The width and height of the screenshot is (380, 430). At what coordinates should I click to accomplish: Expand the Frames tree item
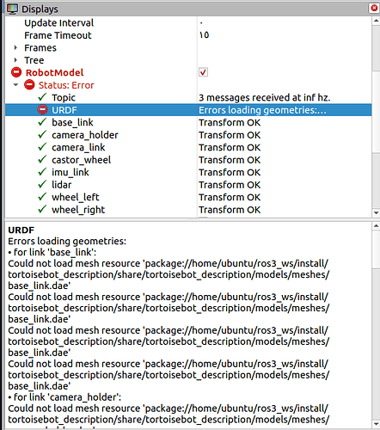(x=15, y=47)
